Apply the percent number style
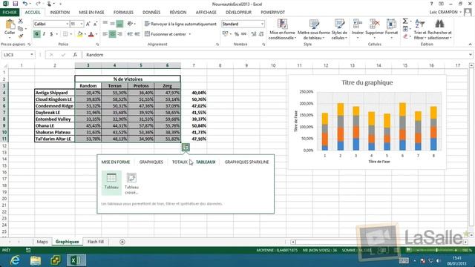The height and width of the screenshot is (267, 475). coord(237,34)
